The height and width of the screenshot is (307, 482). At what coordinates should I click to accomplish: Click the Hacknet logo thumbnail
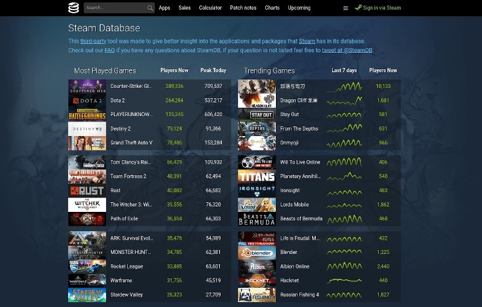pyautogui.click(x=257, y=281)
